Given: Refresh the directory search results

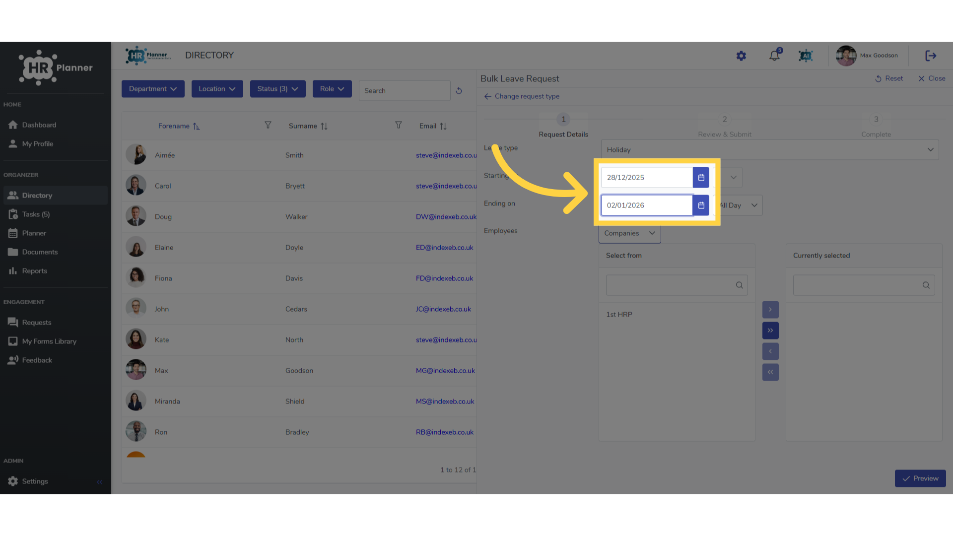Looking at the screenshot, I should pyautogui.click(x=459, y=91).
